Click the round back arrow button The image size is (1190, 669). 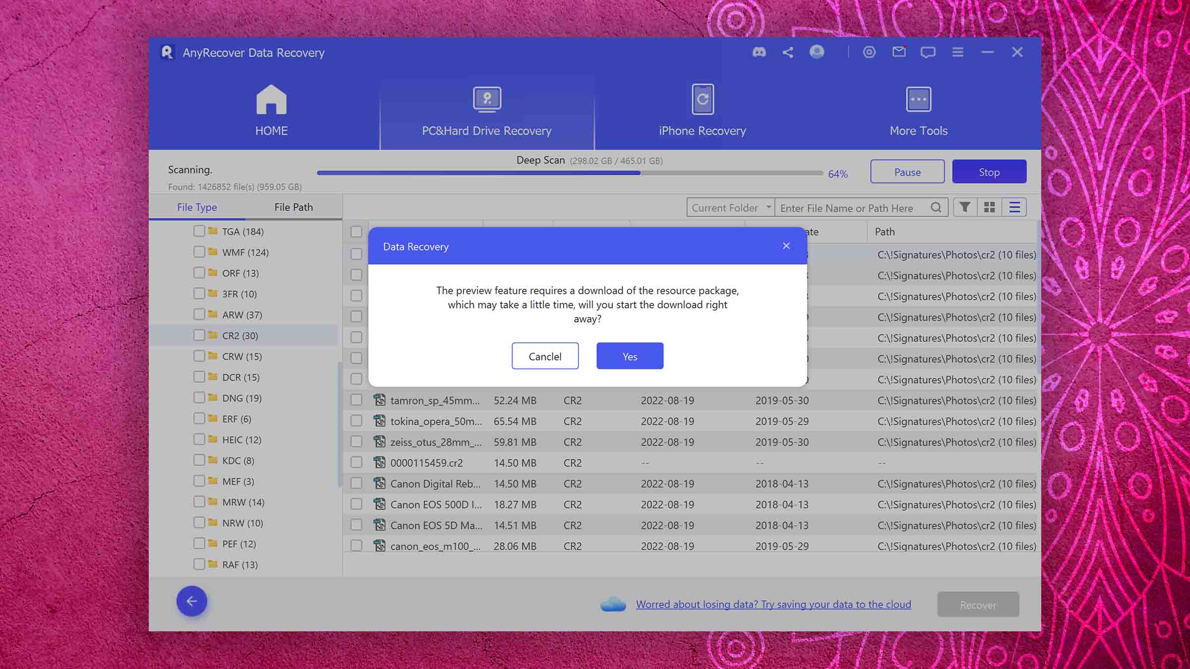click(x=191, y=601)
